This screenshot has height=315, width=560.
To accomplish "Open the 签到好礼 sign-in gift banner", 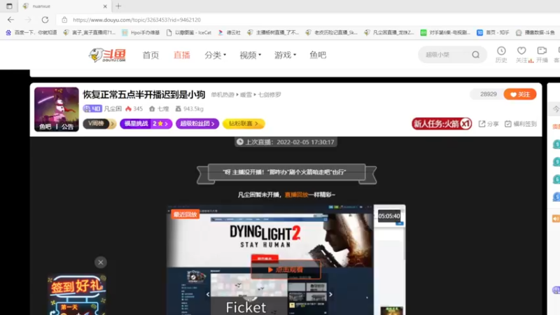I will click(76, 295).
